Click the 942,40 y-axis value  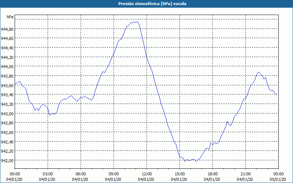coord(7,142)
